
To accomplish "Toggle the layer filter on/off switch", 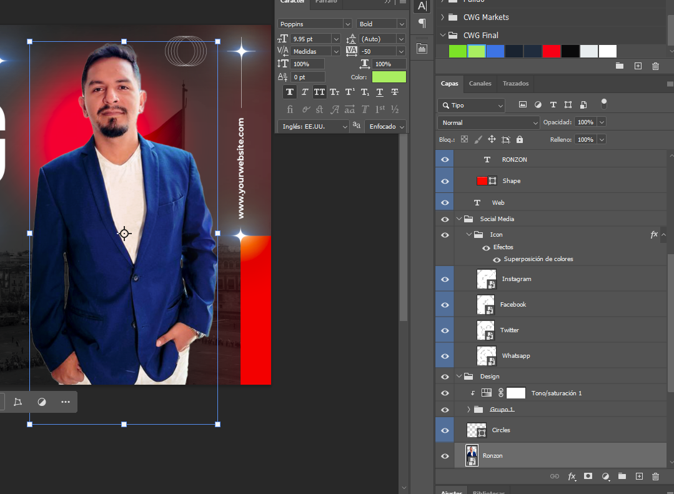I will [603, 104].
